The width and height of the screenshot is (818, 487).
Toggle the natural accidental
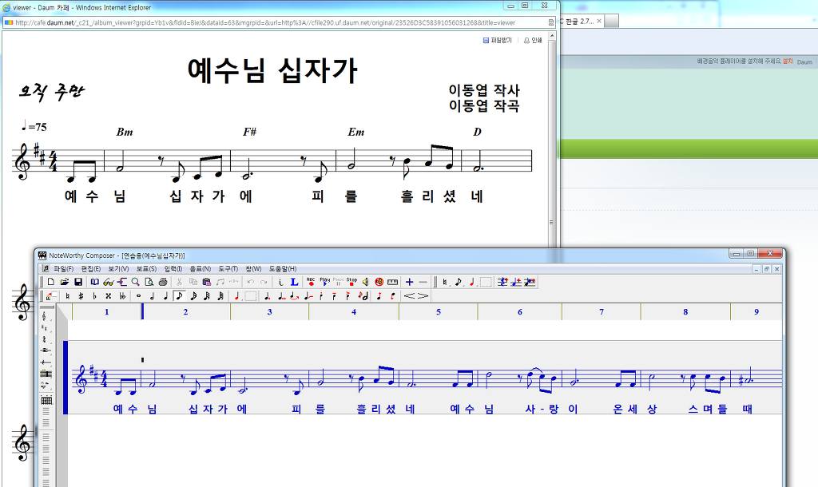(x=67, y=295)
